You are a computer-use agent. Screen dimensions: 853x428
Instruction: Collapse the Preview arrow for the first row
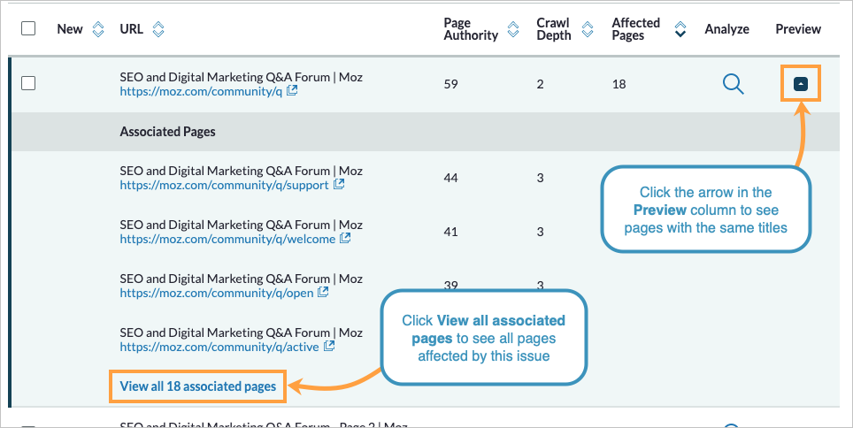(x=800, y=84)
